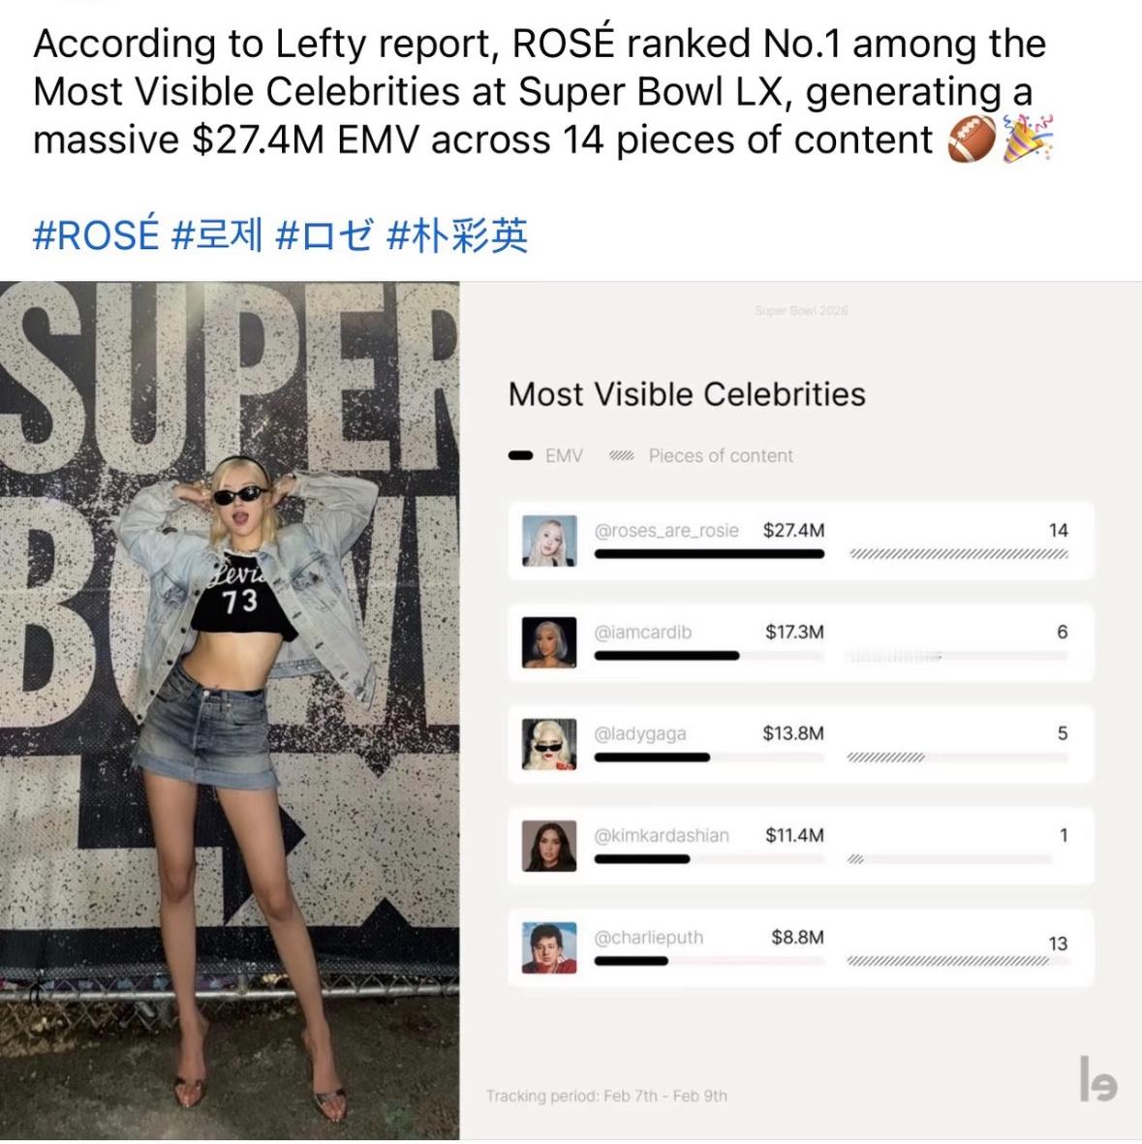Click the @kimkardashian profile avatar
1142x1144 pixels.
pyautogui.click(x=549, y=846)
